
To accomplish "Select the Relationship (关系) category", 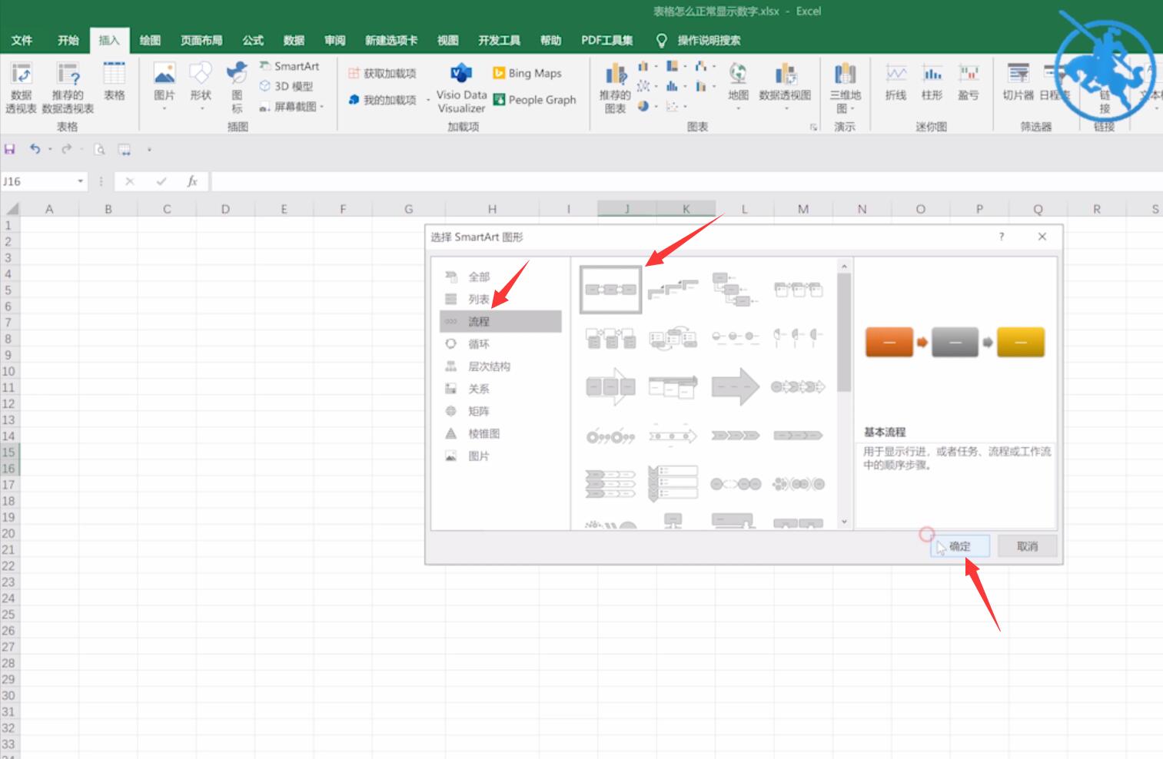I will point(500,389).
